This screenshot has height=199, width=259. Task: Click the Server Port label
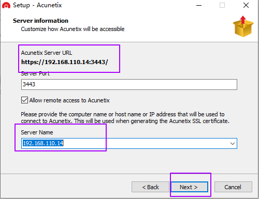(x=35, y=74)
